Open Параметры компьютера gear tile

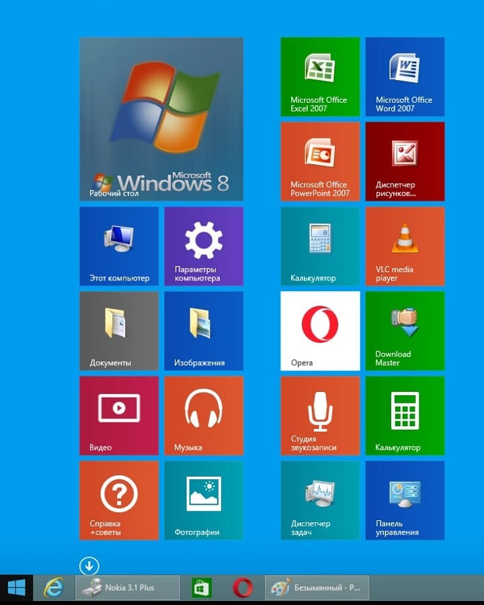coord(204,246)
